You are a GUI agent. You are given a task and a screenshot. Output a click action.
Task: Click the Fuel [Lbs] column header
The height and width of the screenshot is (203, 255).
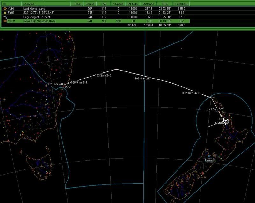[181, 4]
